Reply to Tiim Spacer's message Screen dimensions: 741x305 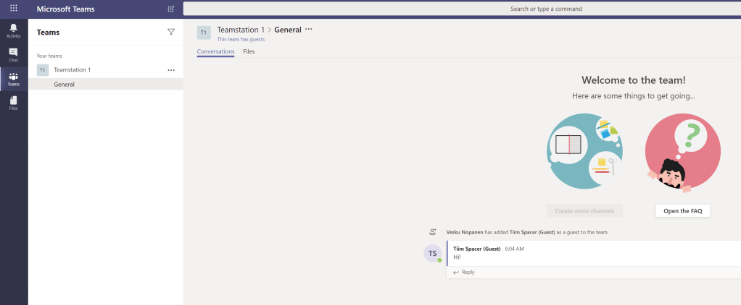click(x=464, y=272)
